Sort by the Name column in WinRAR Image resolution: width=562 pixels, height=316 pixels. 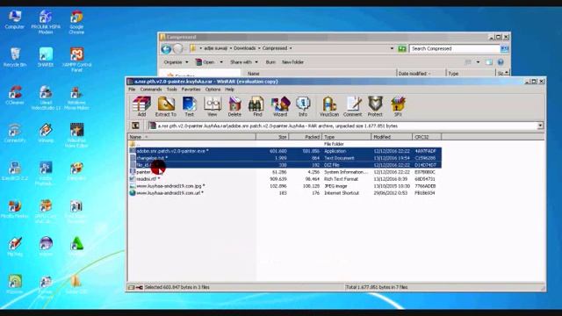(x=191, y=137)
